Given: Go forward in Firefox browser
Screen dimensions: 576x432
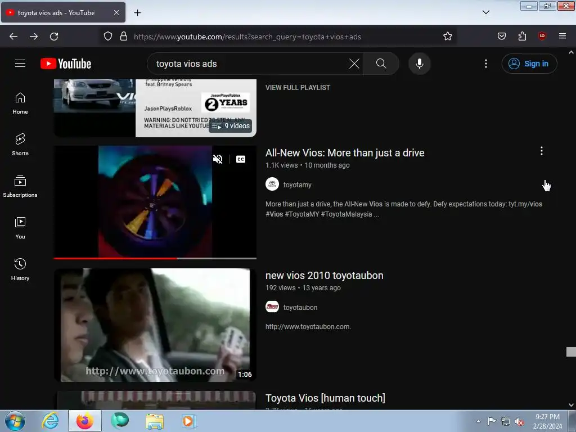Looking at the screenshot, I should pyautogui.click(x=34, y=37).
